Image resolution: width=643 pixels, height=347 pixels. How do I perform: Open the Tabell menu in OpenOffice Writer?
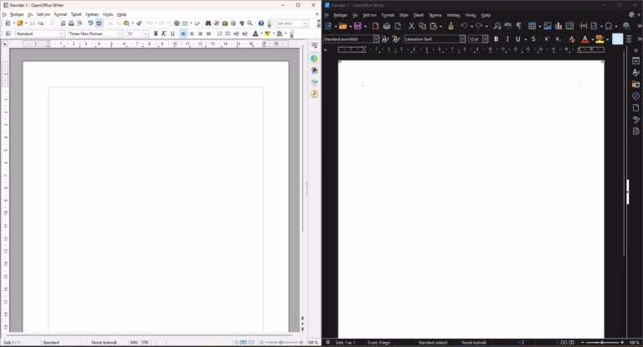[x=76, y=14]
